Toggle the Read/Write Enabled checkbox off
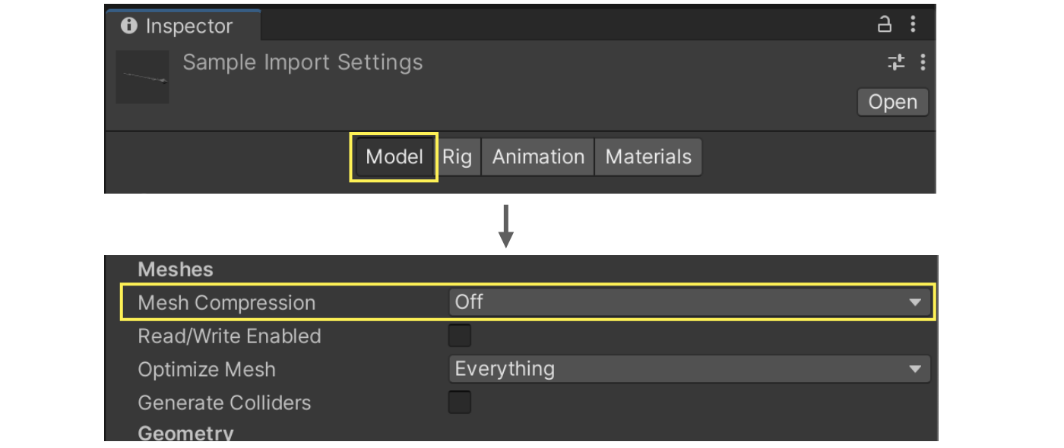This screenshot has height=448, width=1064. 458,336
